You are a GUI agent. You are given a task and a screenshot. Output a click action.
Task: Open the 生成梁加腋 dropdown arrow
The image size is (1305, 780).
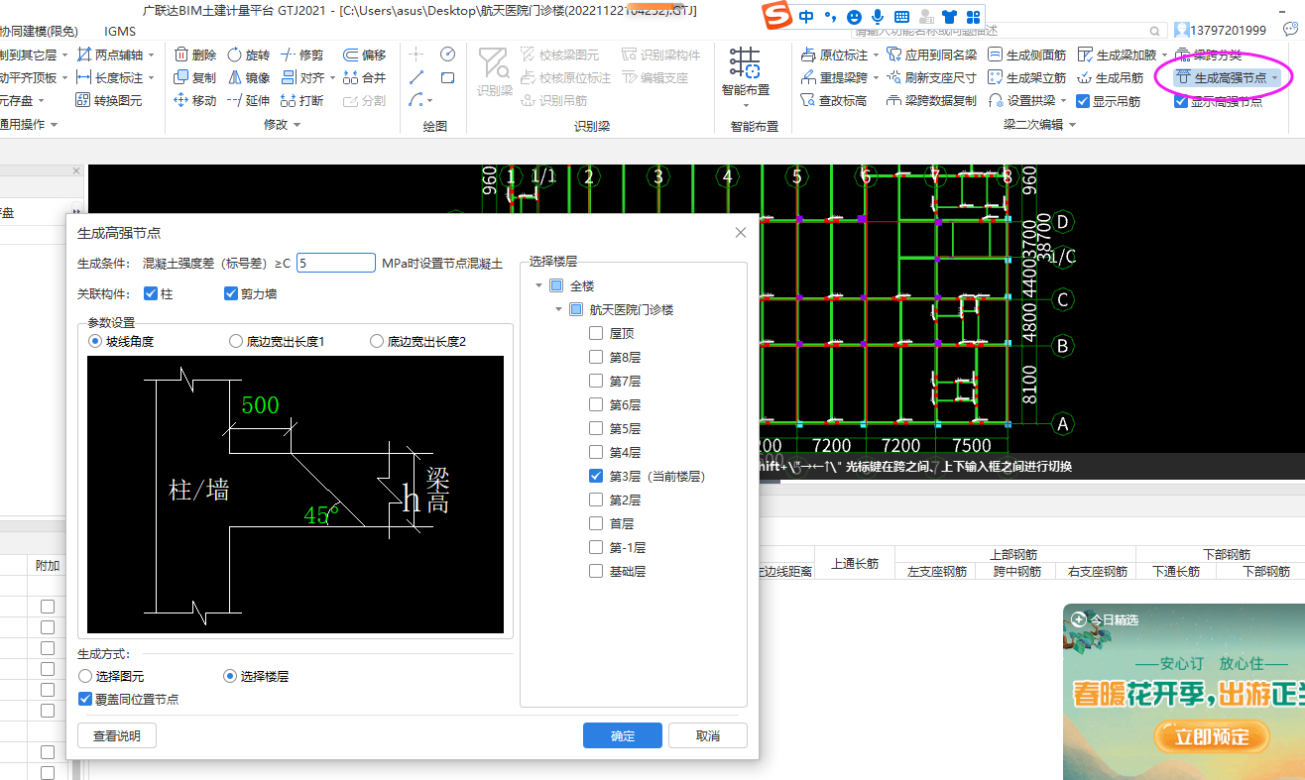point(1163,55)
